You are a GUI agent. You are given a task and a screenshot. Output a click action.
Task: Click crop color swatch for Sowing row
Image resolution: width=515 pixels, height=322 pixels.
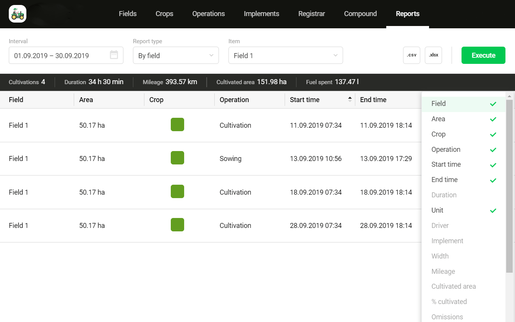click(x=177, y=158)
